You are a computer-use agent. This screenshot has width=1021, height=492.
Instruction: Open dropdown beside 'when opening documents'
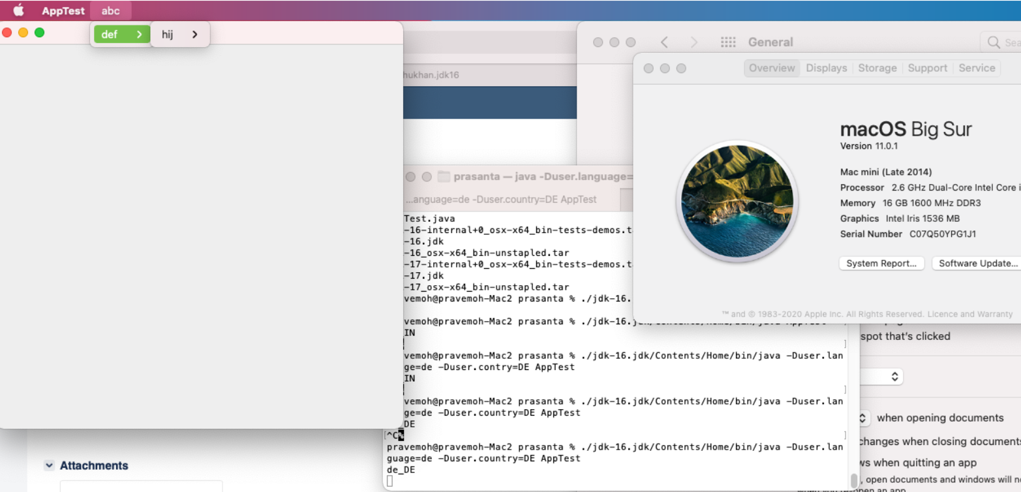coord(862,418)
